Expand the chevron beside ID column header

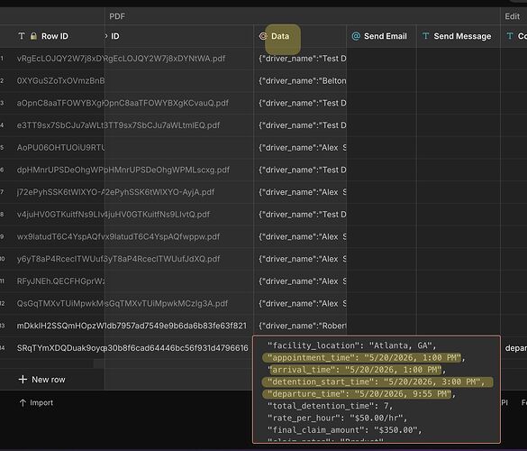click(x=106, y=36)
